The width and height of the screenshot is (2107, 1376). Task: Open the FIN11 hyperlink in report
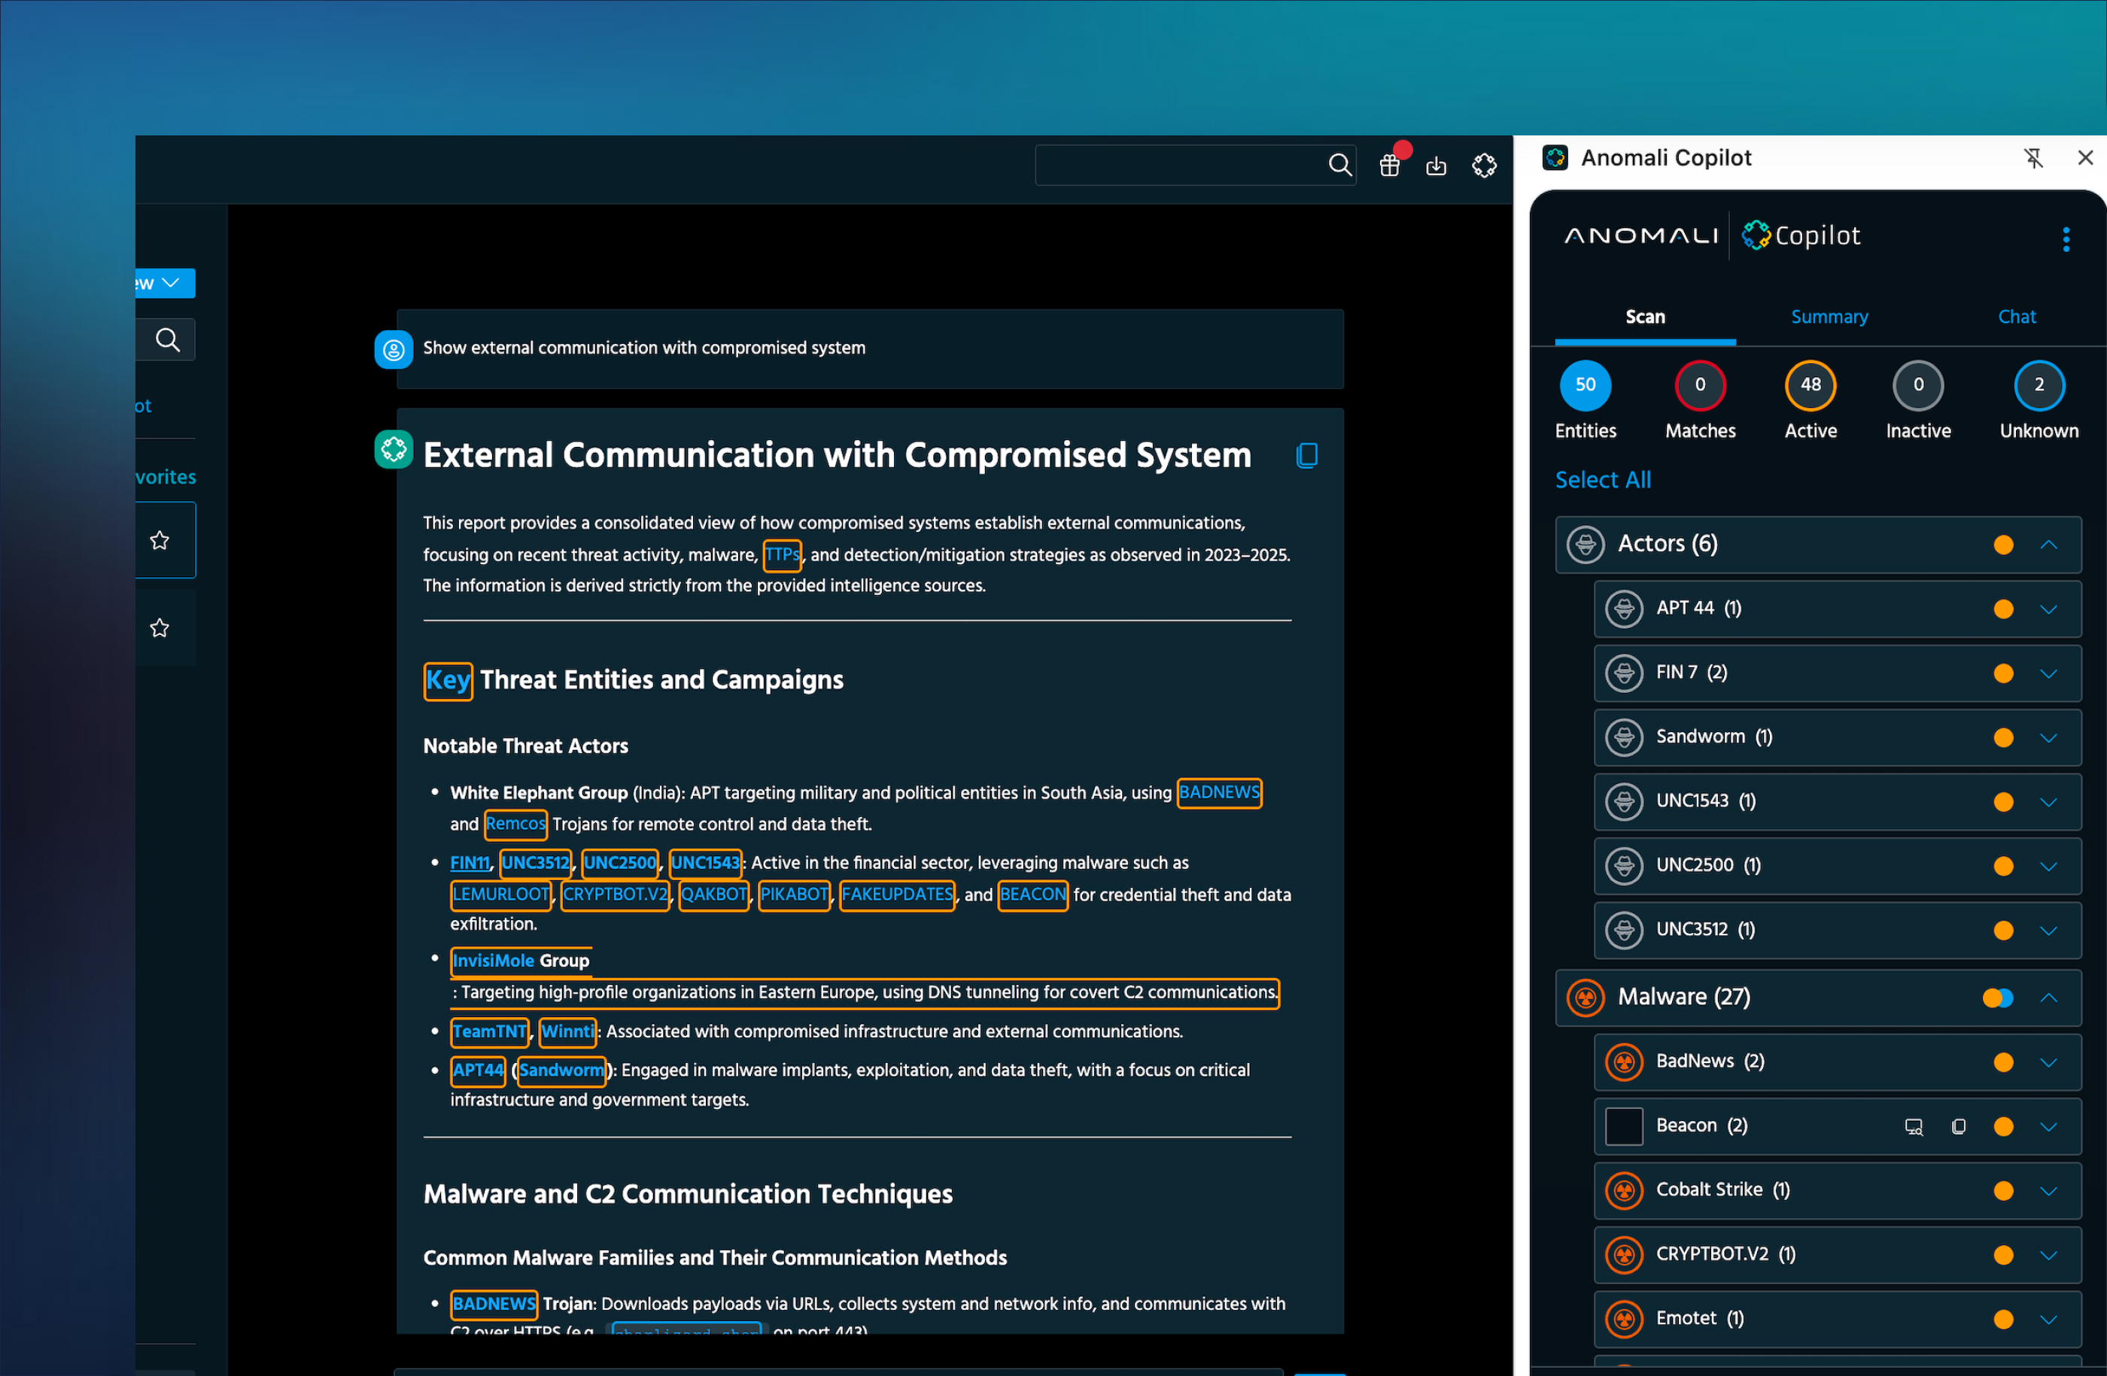(470, 863)
